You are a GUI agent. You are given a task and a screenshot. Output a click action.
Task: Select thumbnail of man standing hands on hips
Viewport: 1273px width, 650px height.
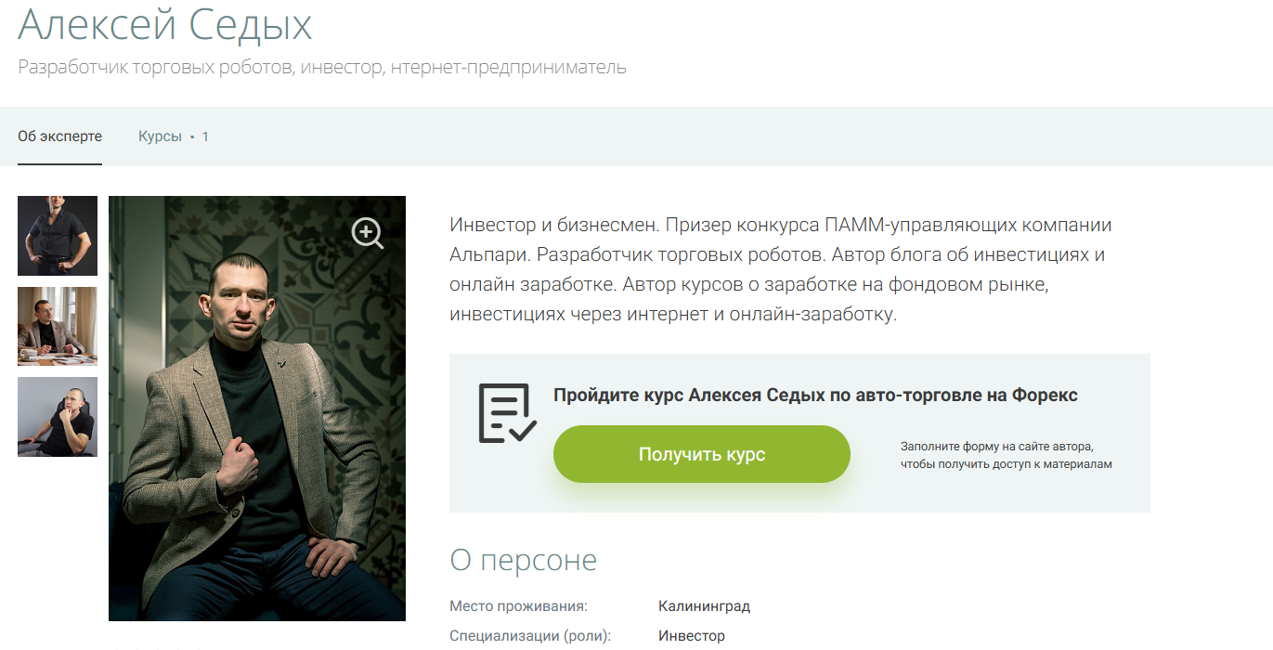pyautogui.click(x=58, y=236)
